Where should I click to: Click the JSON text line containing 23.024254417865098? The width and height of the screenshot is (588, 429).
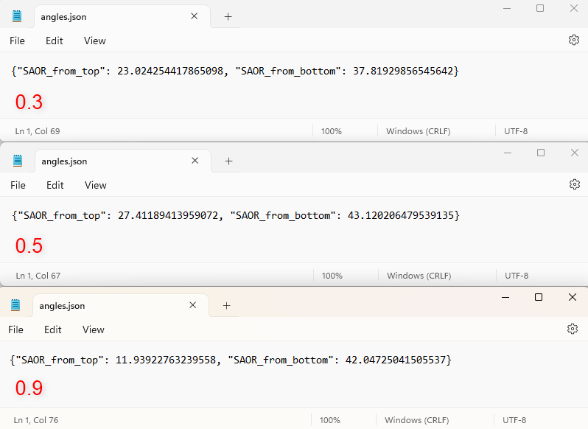click(x=236, y=71)
